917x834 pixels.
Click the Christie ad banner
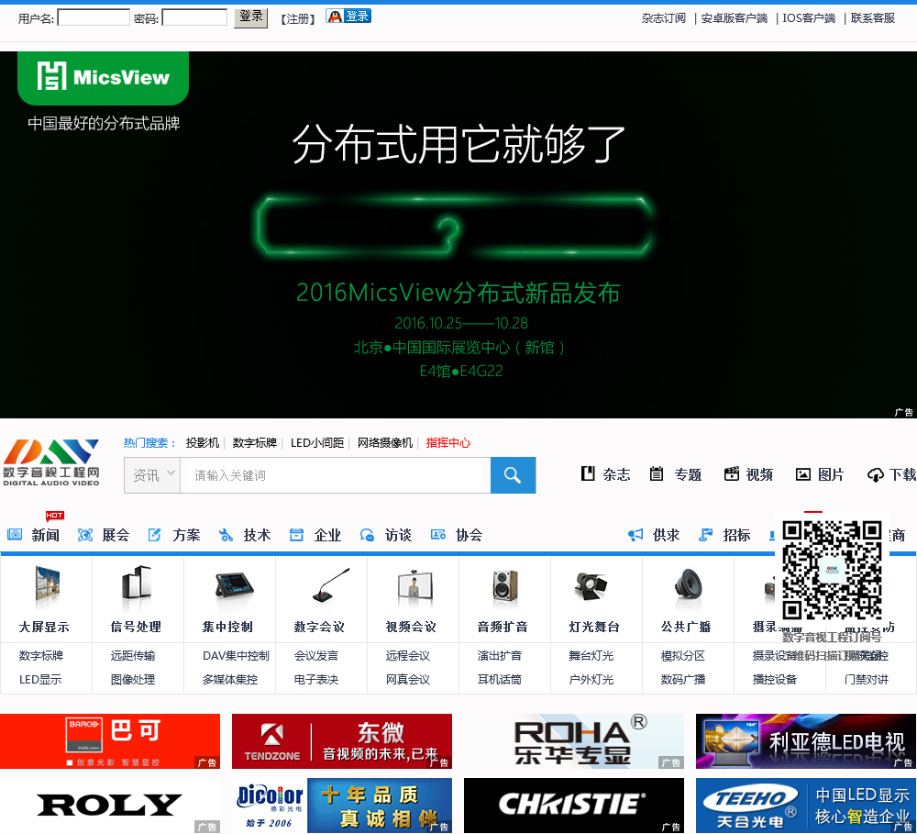(574, 806)
